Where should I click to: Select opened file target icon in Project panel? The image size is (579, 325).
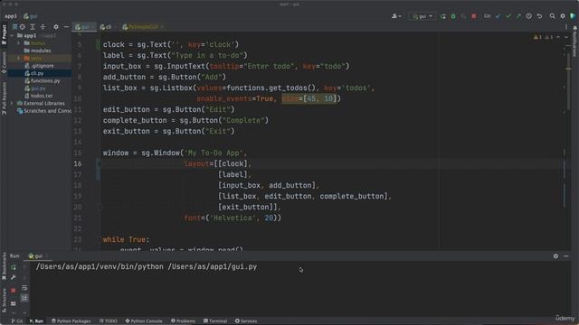coord(23,27)
